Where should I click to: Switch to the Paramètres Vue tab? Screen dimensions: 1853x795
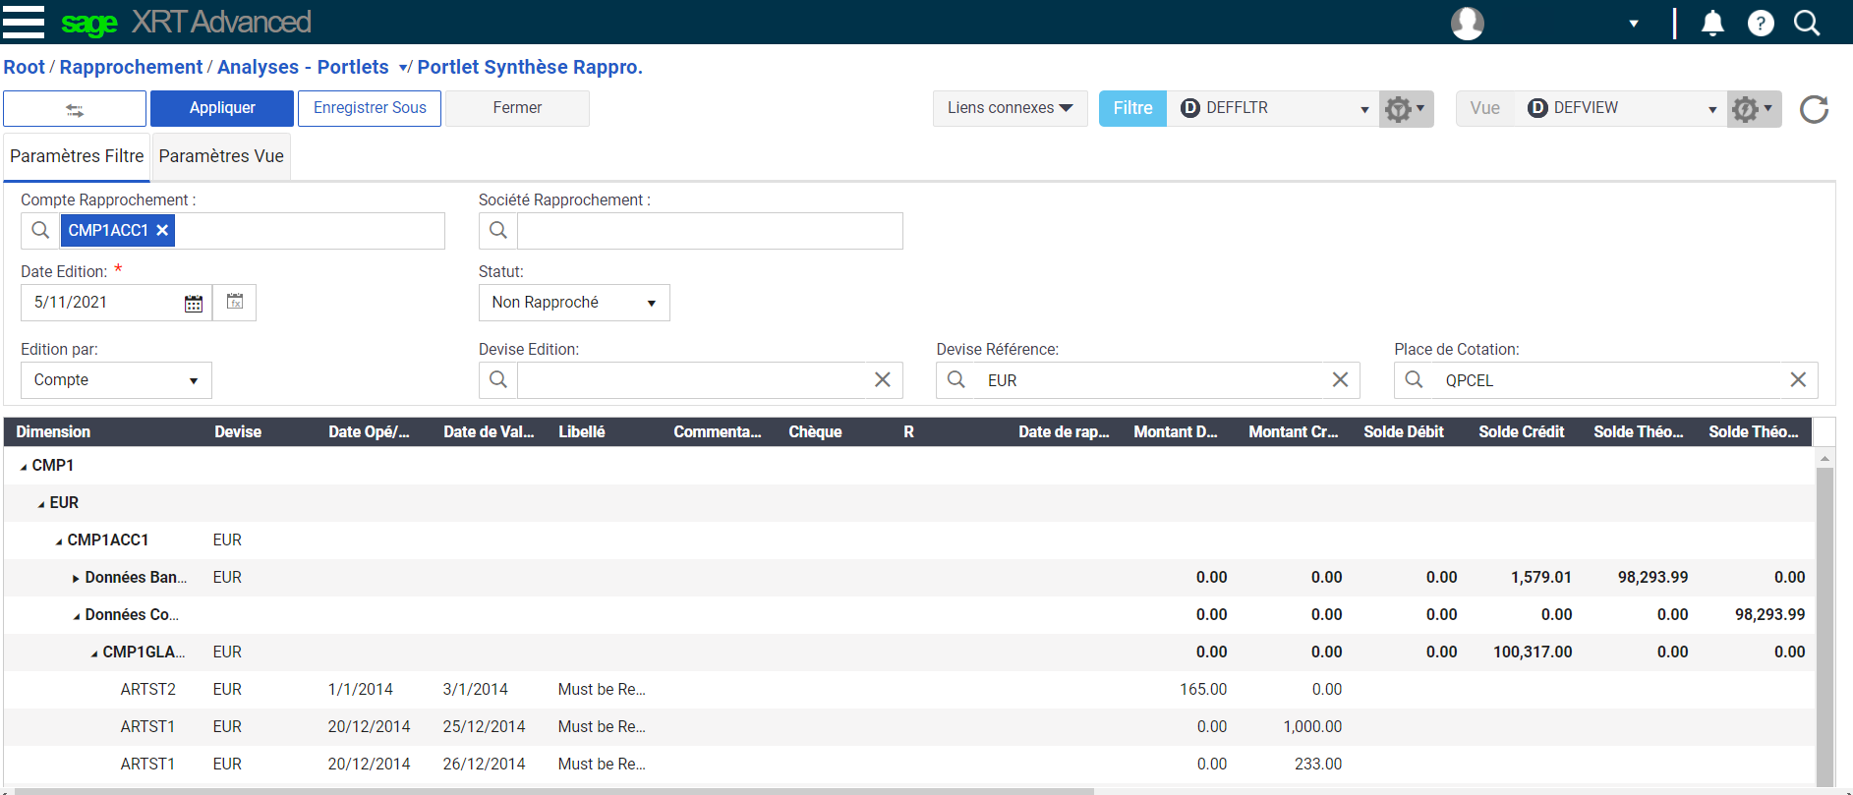(221, 156)
